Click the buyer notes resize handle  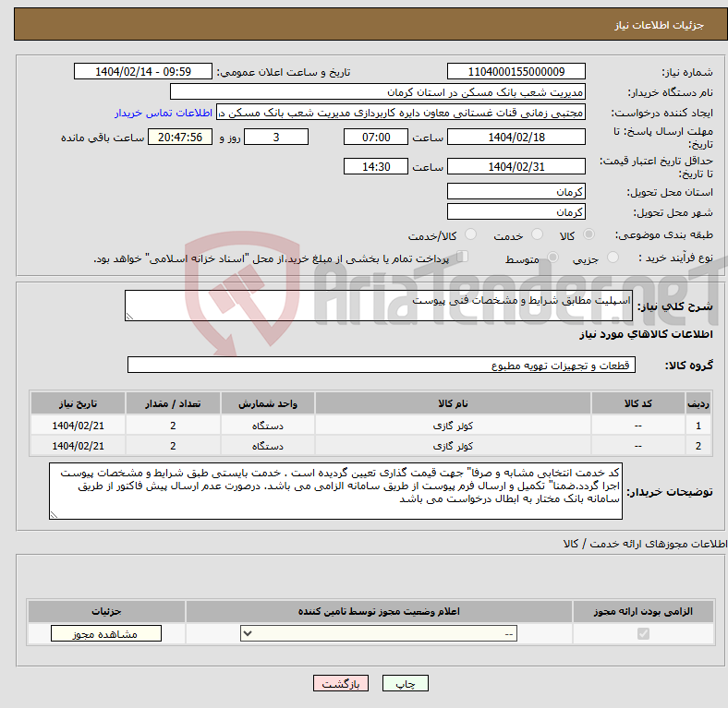(54, 514)
